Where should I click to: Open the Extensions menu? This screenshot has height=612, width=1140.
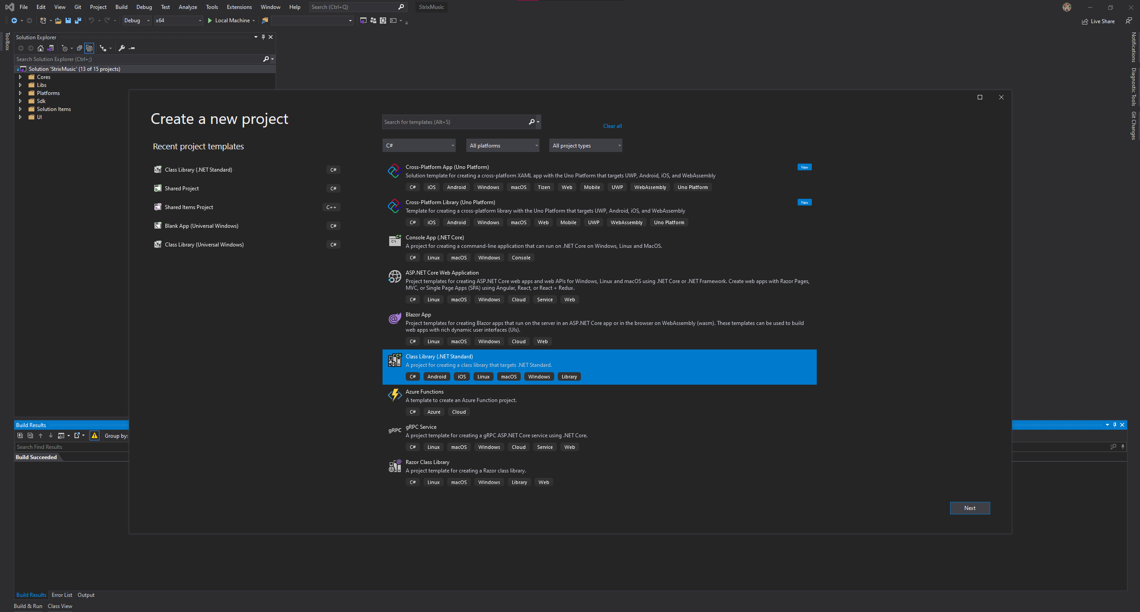[239, 7]
